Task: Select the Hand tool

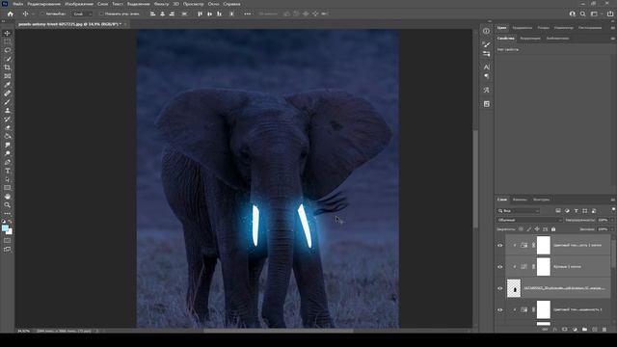Action: click(x=7, y=197)
